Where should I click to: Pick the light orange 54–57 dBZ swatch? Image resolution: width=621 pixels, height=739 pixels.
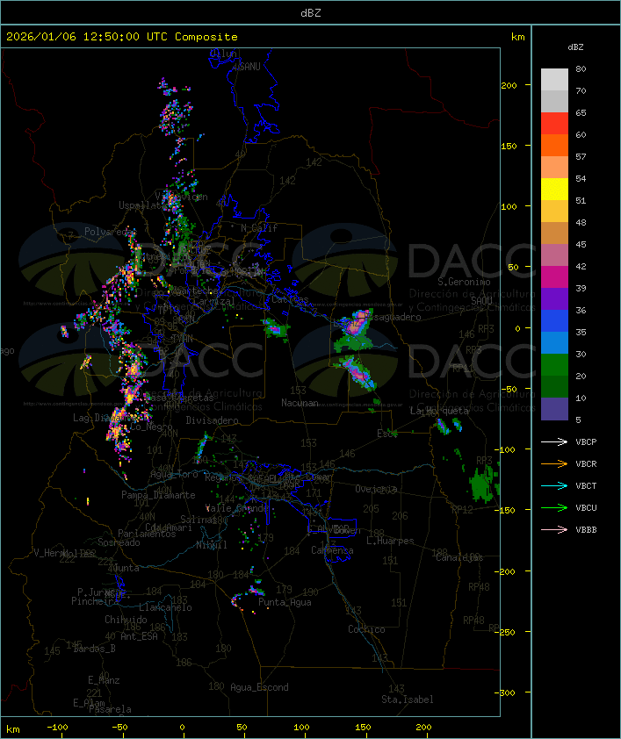point(554,168)
